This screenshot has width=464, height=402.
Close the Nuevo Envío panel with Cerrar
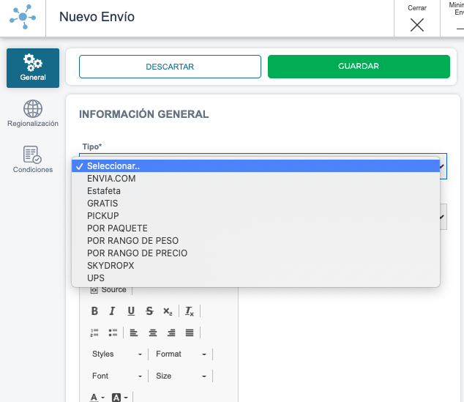(417, 18)
